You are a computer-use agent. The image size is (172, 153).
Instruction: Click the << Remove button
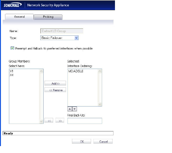(x=55, y=90)
